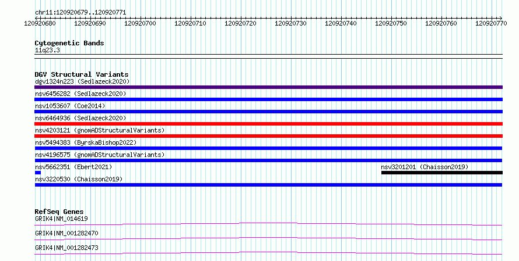Click the short blue nsv5662351 bar
This screenshot has width=519, height=261.
(x=38, y=173)
